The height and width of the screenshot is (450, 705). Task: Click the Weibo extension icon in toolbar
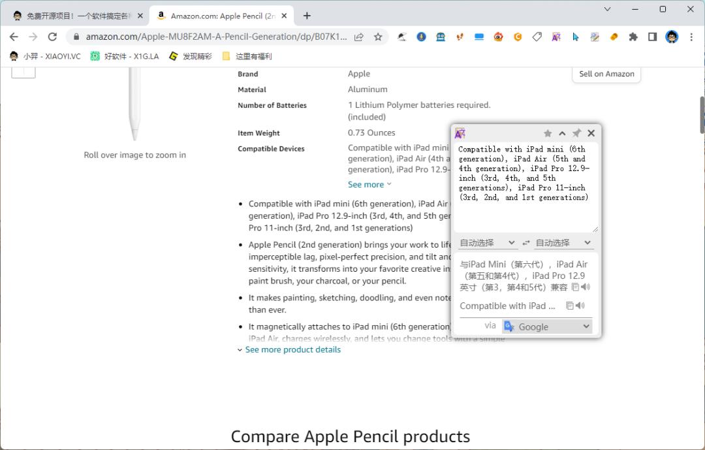point(499,37)
